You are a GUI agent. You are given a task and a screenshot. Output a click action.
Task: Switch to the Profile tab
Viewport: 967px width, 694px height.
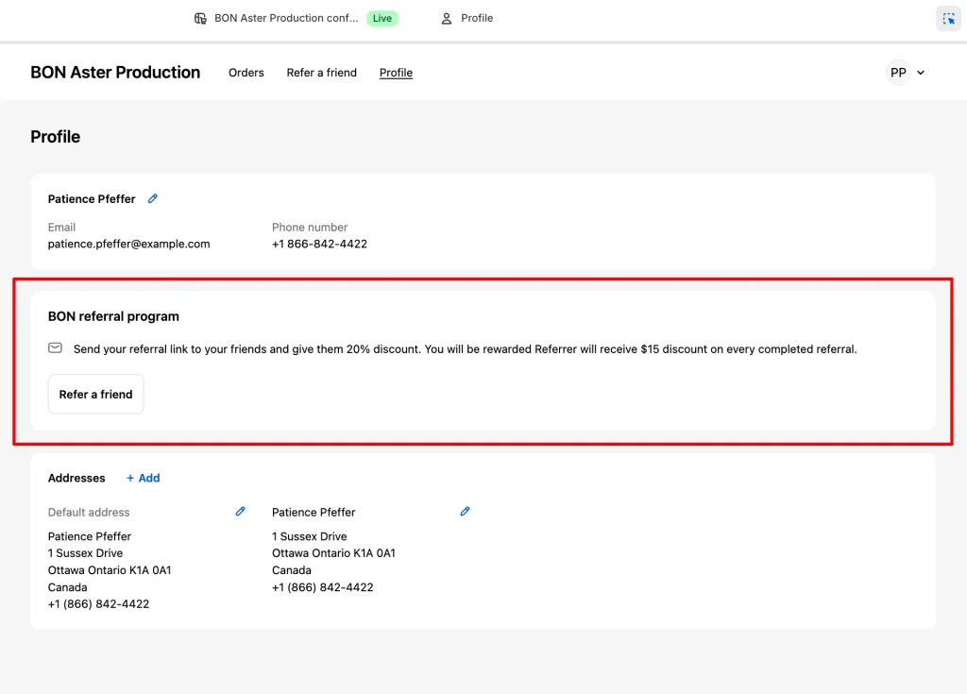(396, 73)
